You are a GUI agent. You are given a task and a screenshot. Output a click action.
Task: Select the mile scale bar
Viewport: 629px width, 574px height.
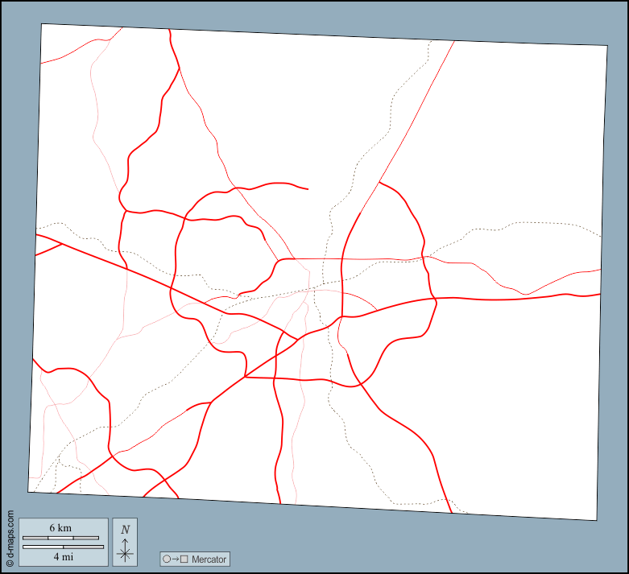[x=63, y=547]
